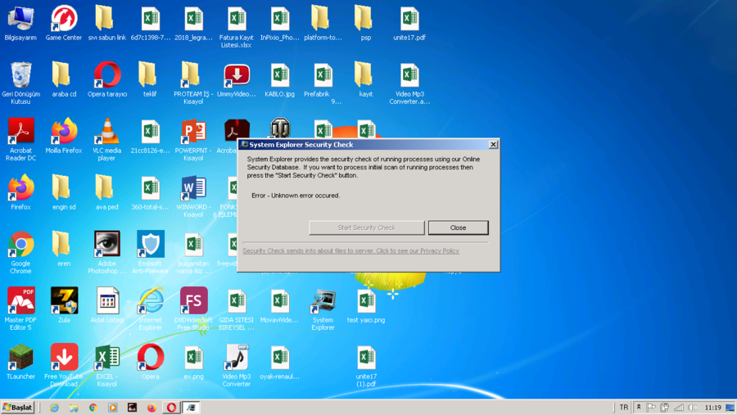
Task: Select the GIDA SITESI BIREYSEL file
Action: pos(237,309)
